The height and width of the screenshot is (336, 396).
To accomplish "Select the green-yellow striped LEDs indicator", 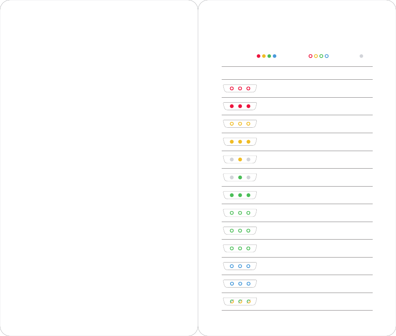I will (240, 301).
